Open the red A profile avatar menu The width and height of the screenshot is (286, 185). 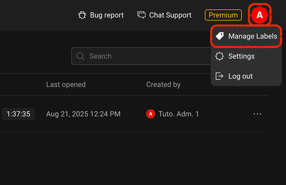(260, 15)
